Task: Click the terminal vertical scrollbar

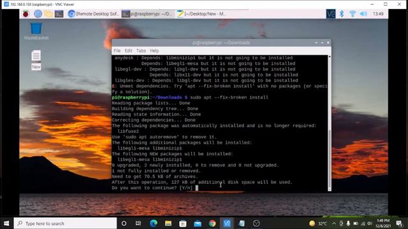Action: pyautogui.click(x=330, y=123)
